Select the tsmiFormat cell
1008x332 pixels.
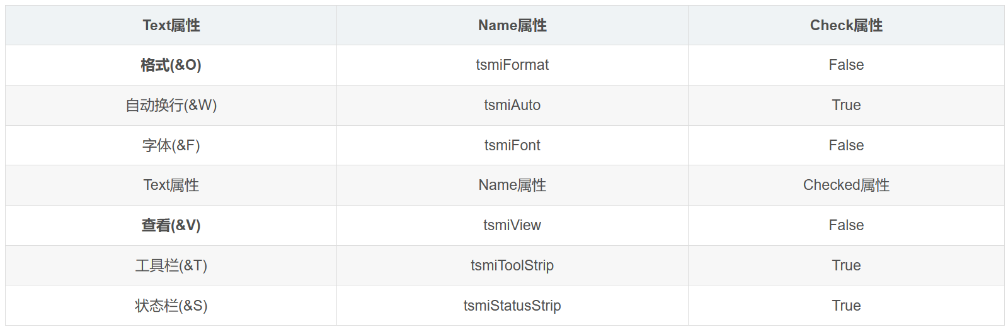[512, 65]
